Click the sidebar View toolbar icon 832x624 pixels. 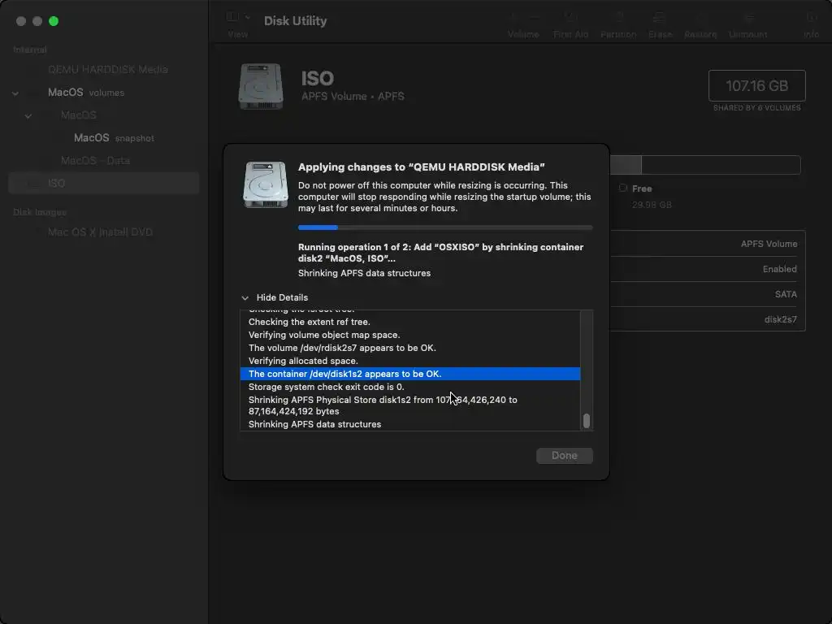point(232,17)
